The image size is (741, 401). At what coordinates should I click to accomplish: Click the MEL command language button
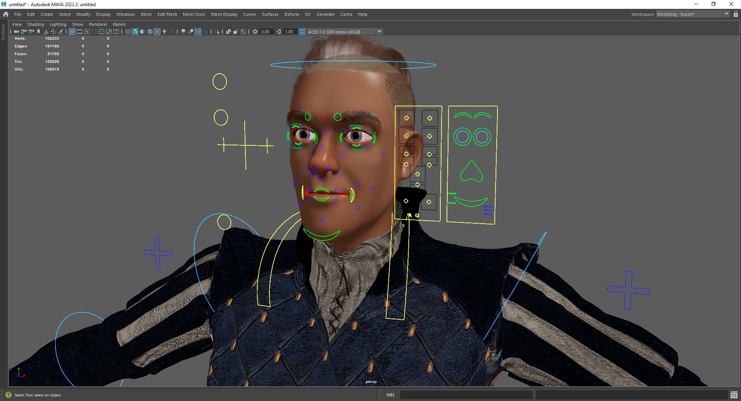[391, 395]
